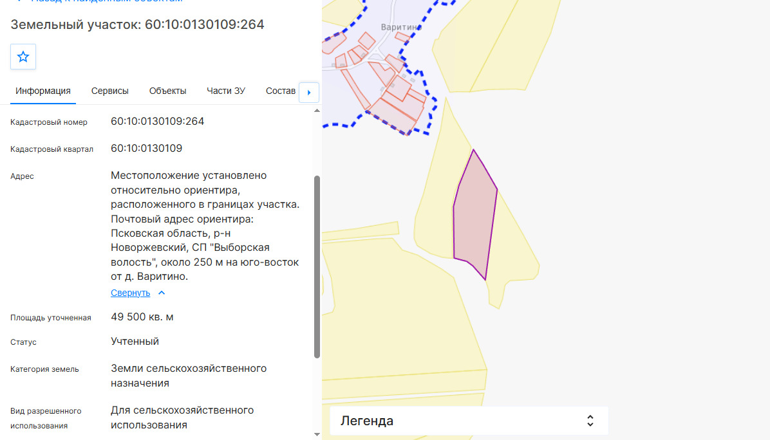Click cadastral quarter value 60:10:0130109
This screenshot has width=770, height=440.
tap(146, 148)
